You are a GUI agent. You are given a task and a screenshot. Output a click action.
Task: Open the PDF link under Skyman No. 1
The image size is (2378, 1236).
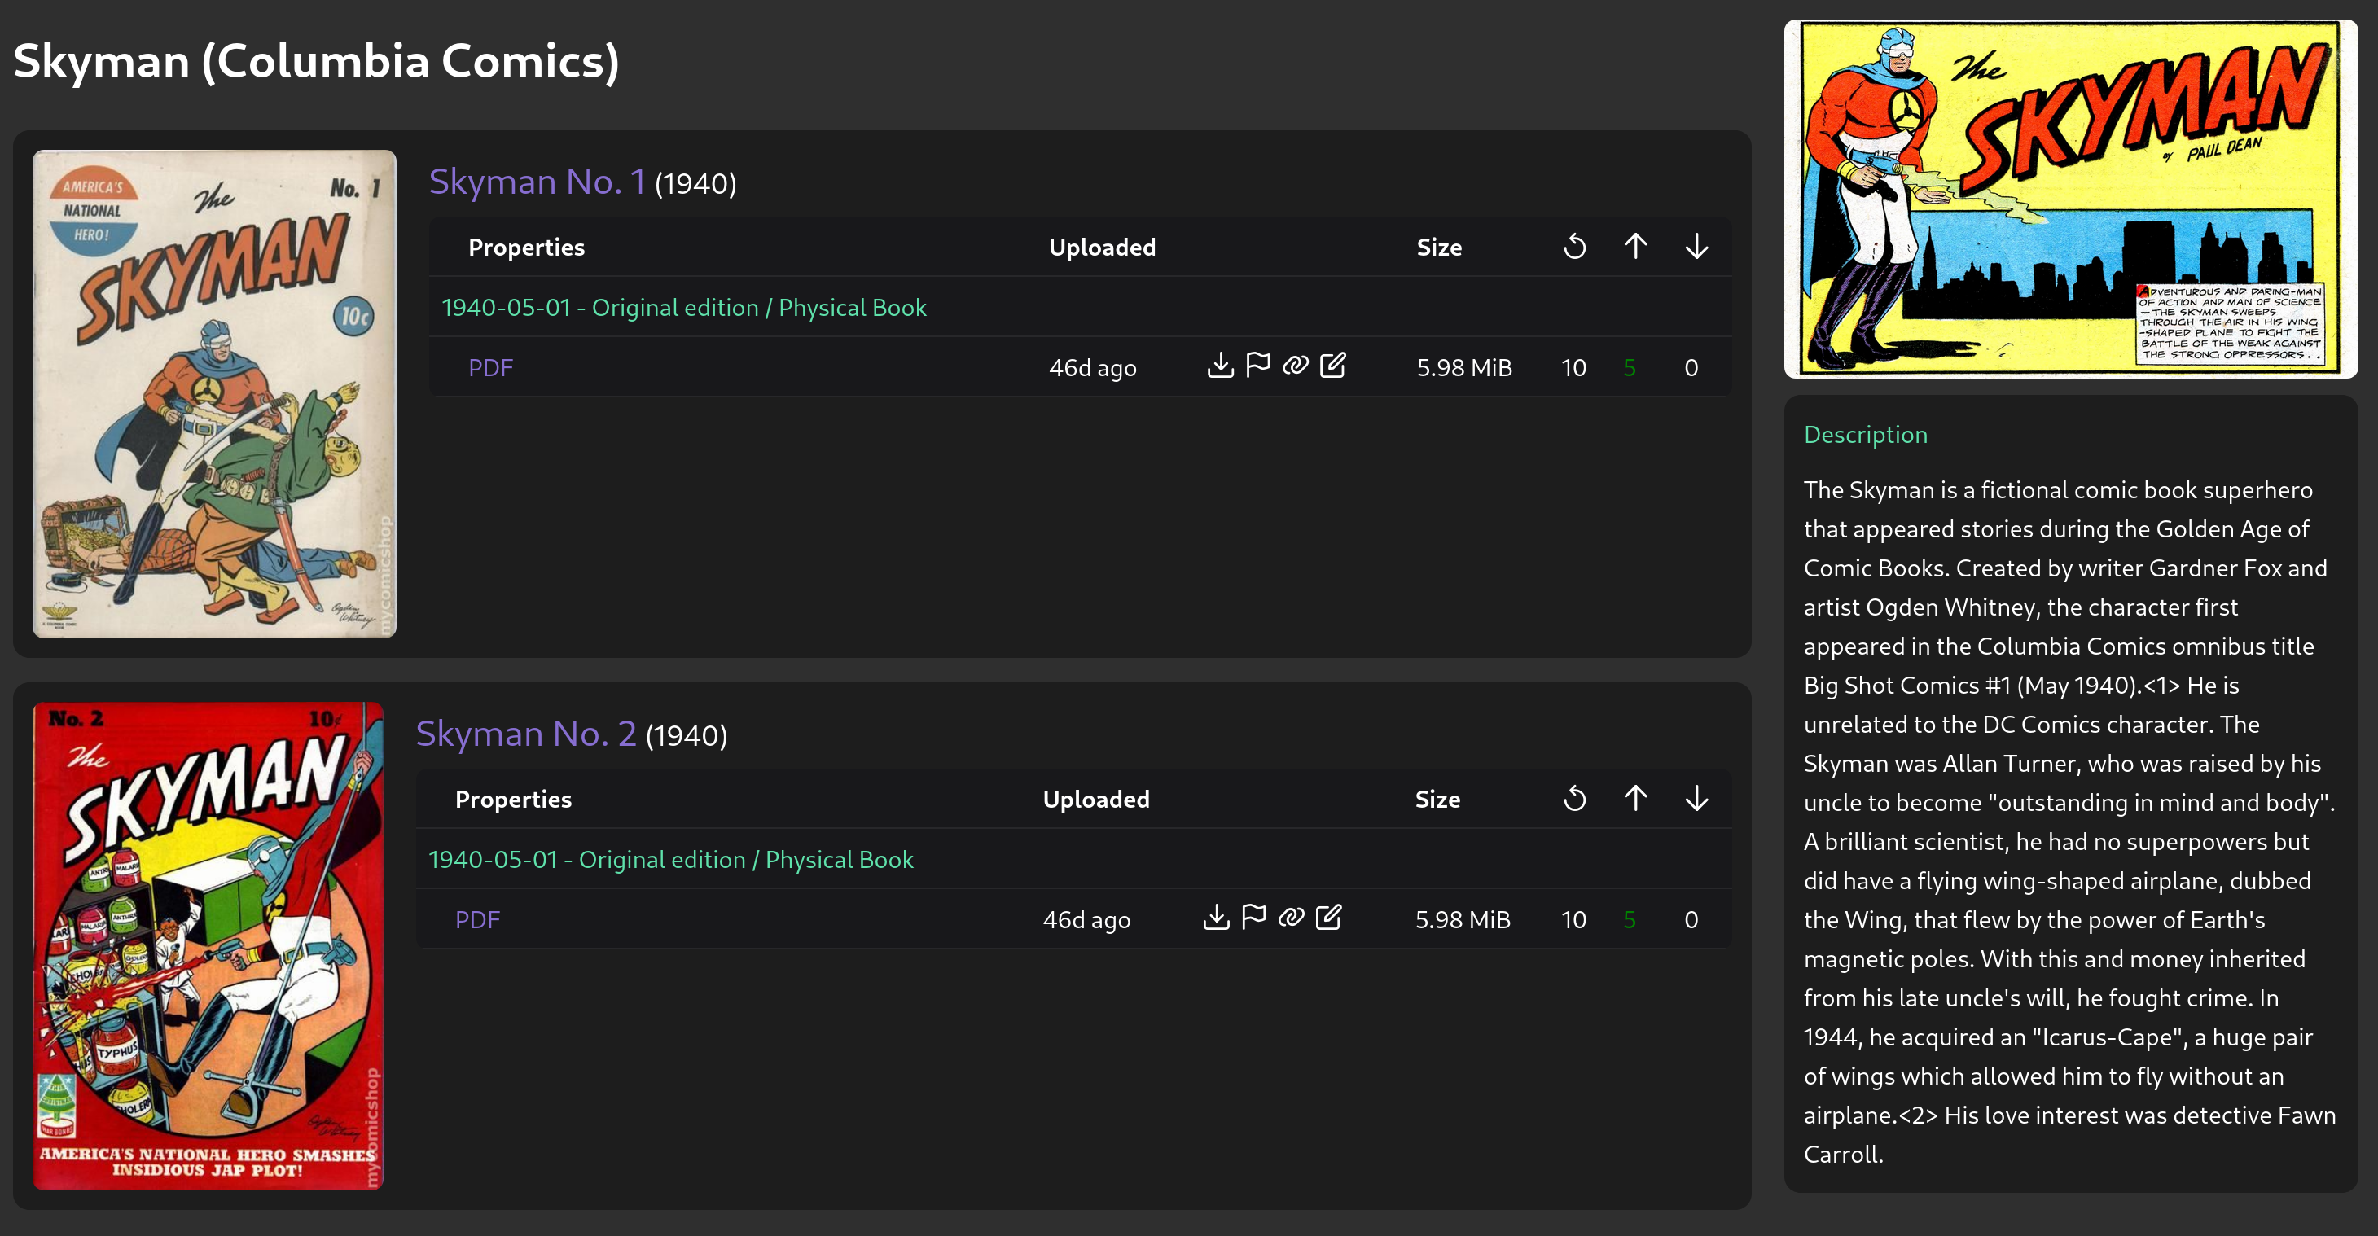490,367
